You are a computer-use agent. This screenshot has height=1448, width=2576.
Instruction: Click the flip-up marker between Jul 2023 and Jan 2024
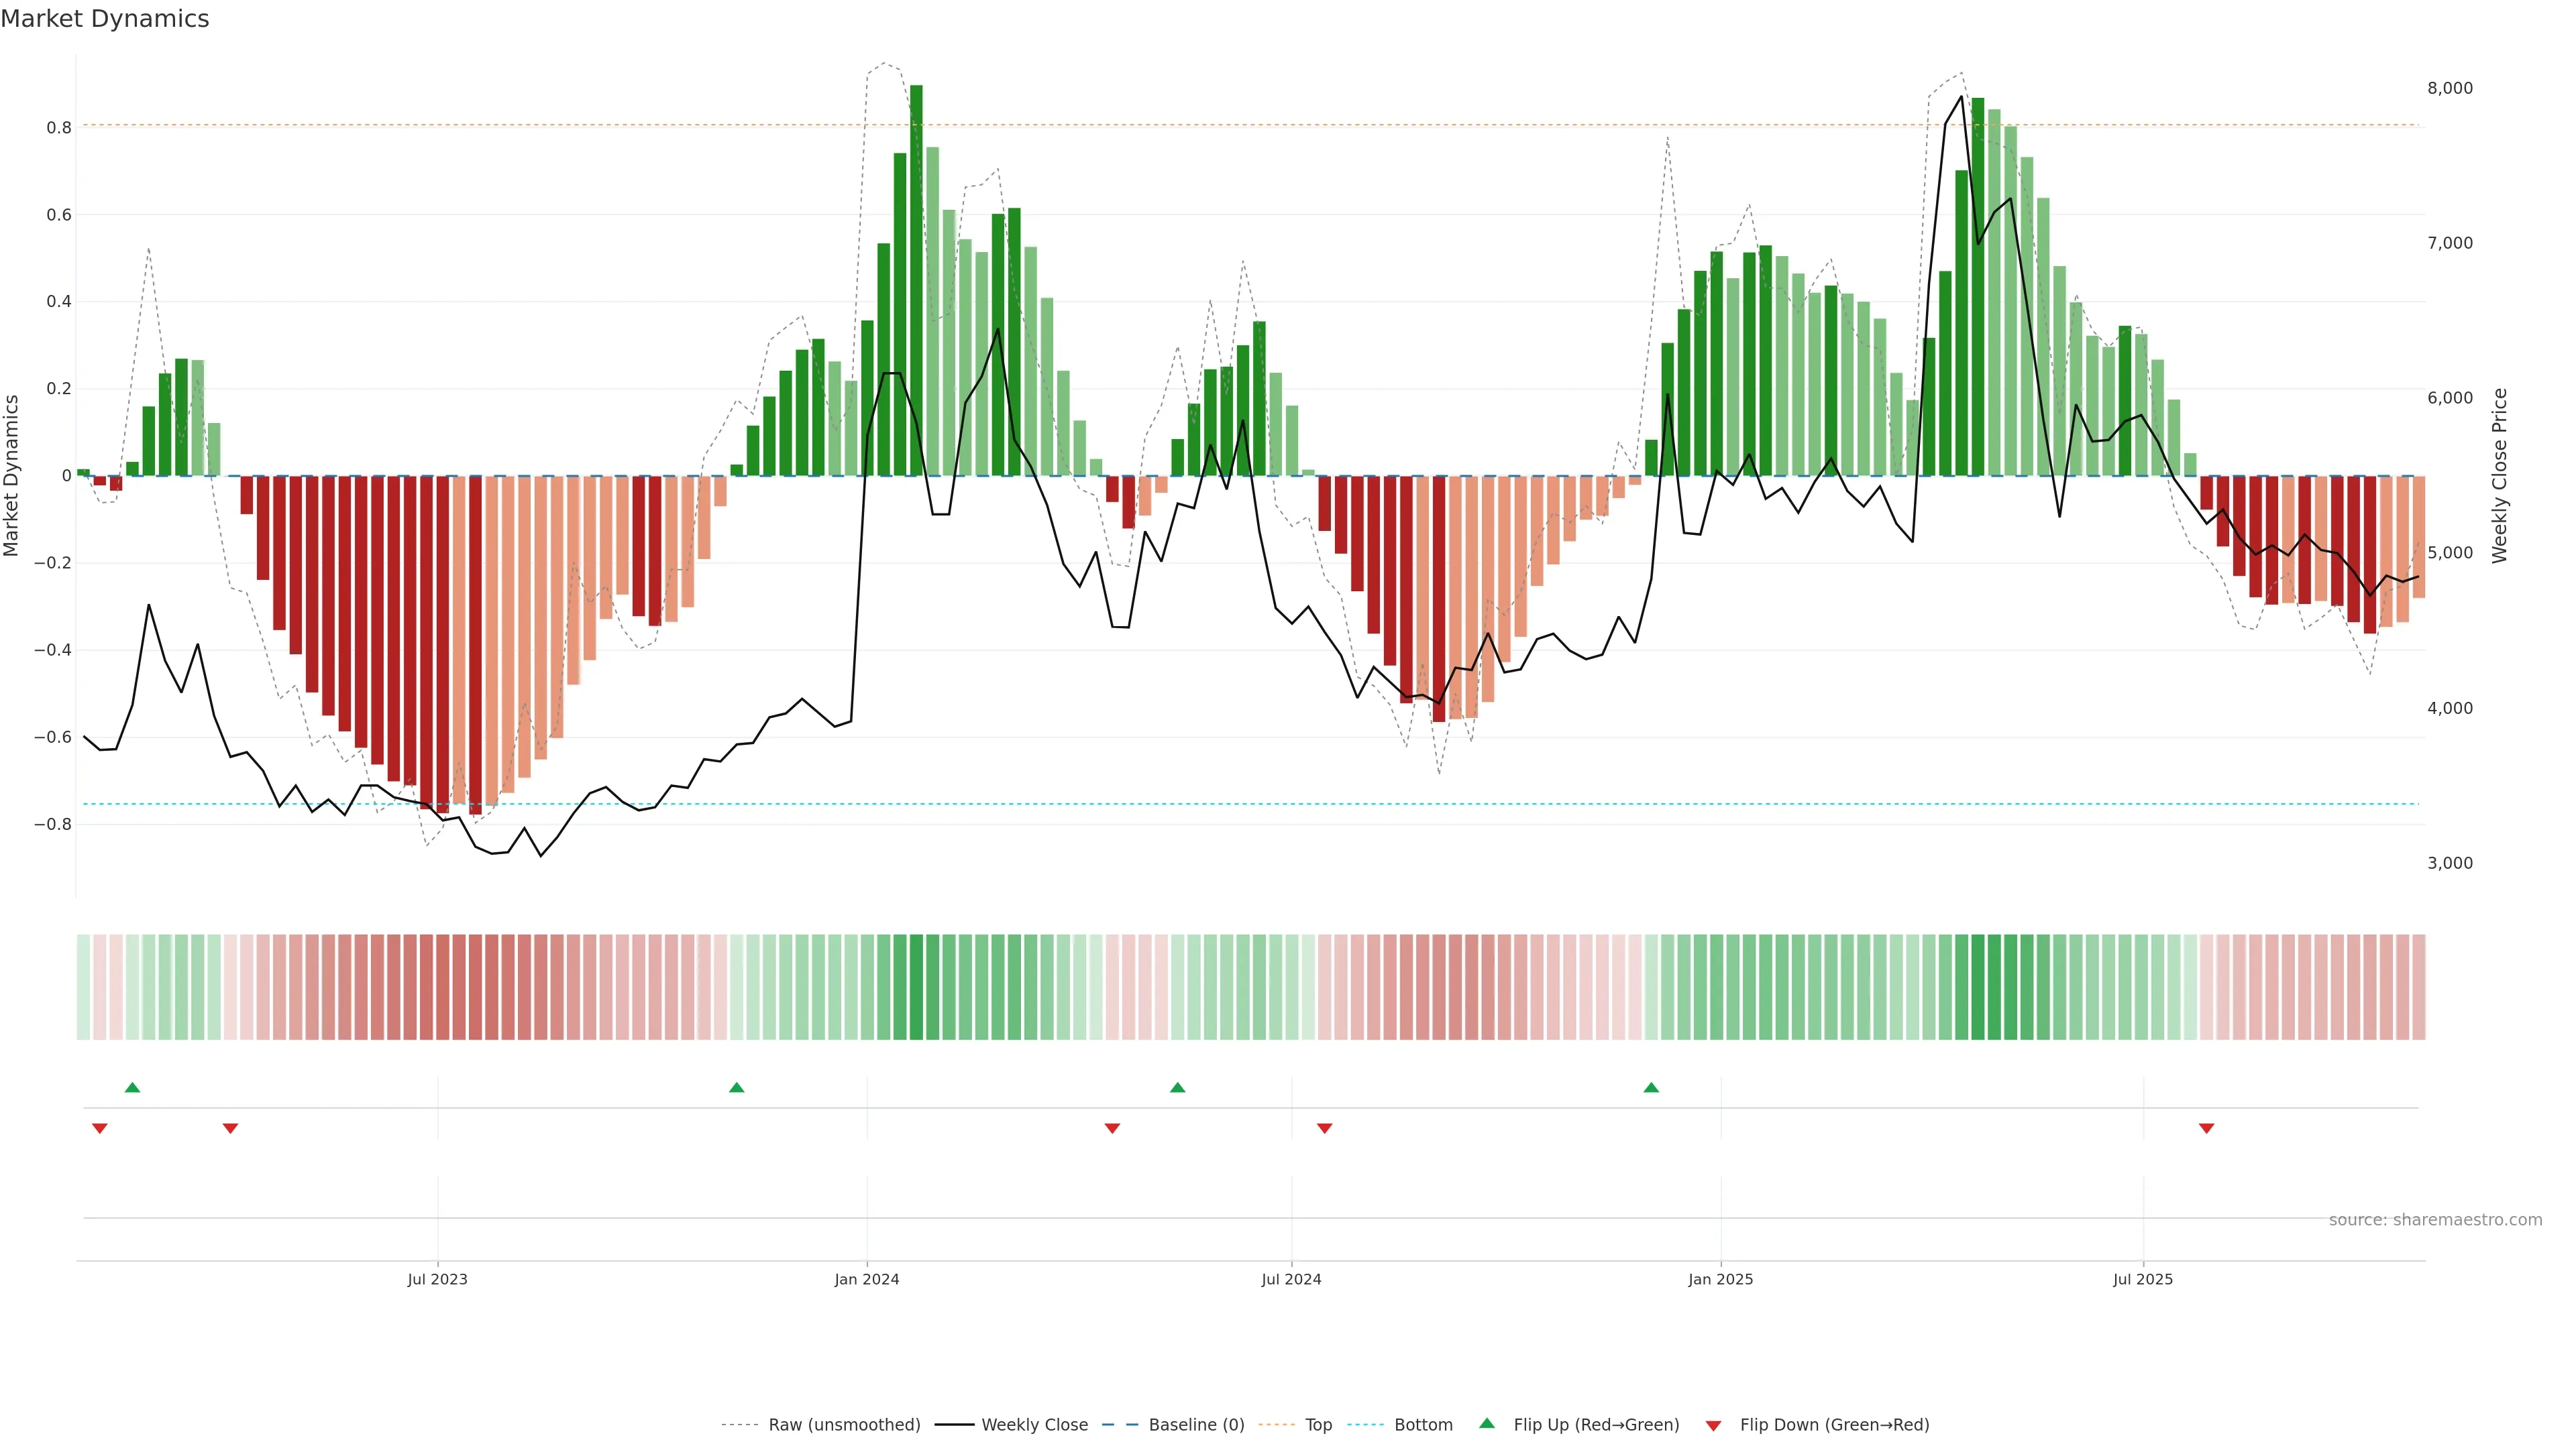pyautogui.click(x=737, y=1087)
